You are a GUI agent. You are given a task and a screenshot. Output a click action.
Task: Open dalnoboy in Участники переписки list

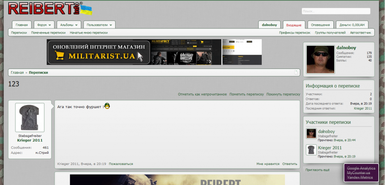(x=326, y=132)
